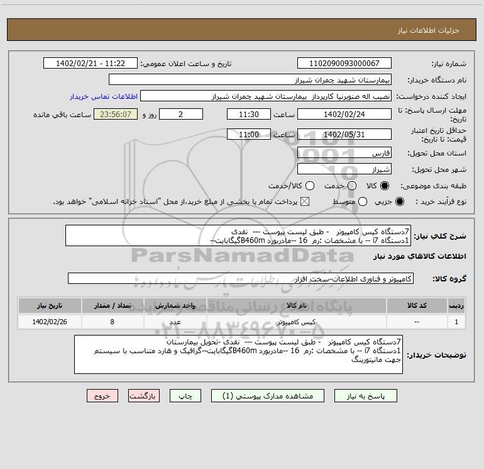Image resolution: width=484 pixels, height=469 pixels.
Task: Click the ردیف column header
Action: [456, 306]
